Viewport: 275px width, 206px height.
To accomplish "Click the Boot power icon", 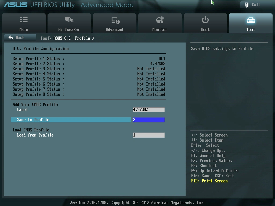I will pos(205,20).
